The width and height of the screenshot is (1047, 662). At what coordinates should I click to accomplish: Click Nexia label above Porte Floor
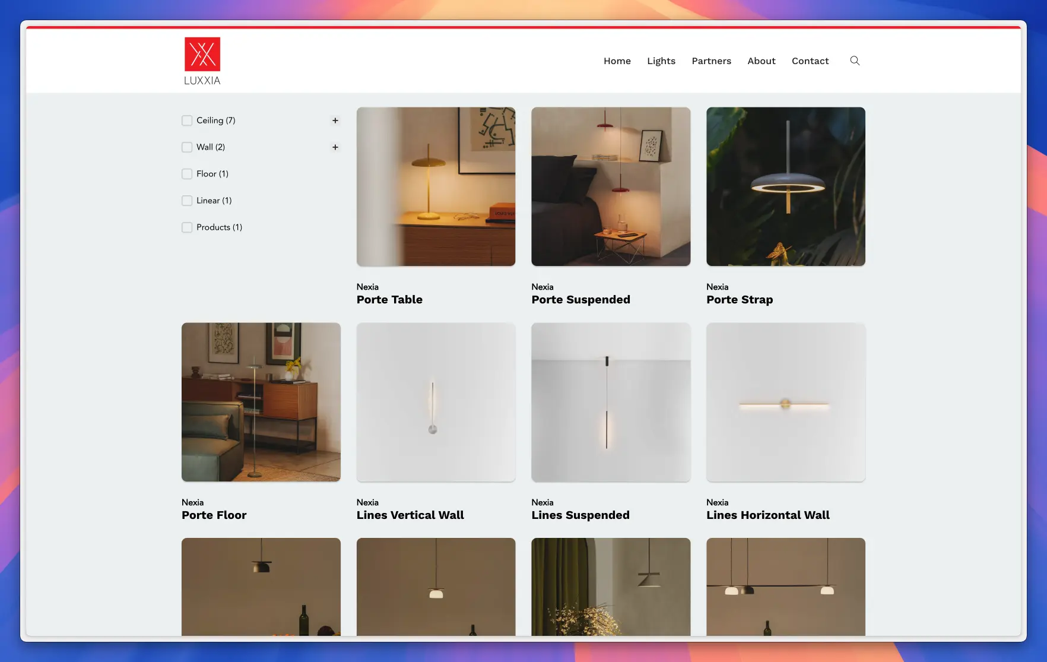click(x=192, y=502)
